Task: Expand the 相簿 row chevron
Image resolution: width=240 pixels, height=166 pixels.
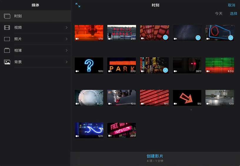Action: point(66,50)
